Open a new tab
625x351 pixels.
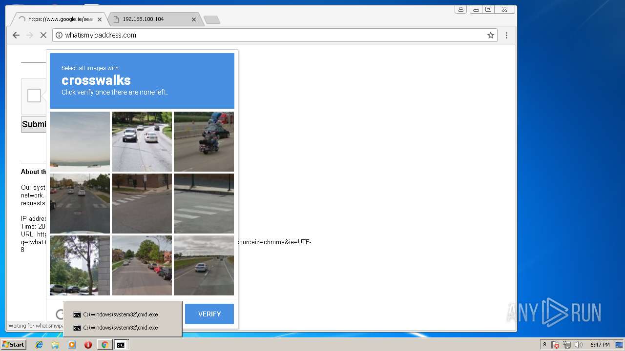pyautogui.click(x=211, y=19)
